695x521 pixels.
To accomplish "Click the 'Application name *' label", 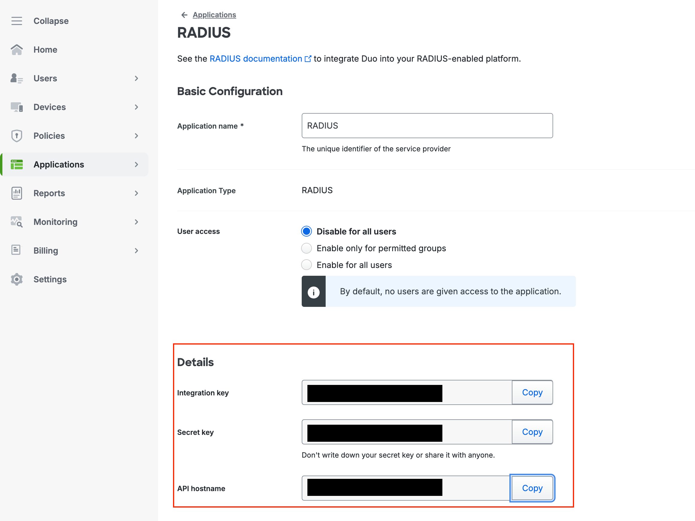I will coord(210,126).
